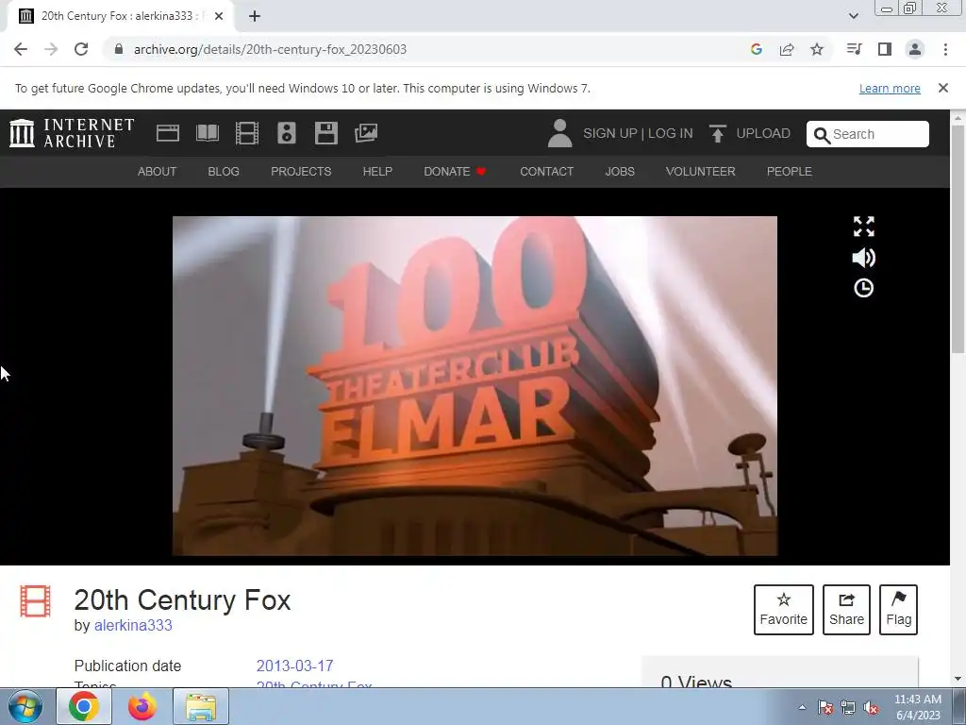Click the film strip icon beside title
The width and height of the screenshot is (966, 725).
coord(35,601)
